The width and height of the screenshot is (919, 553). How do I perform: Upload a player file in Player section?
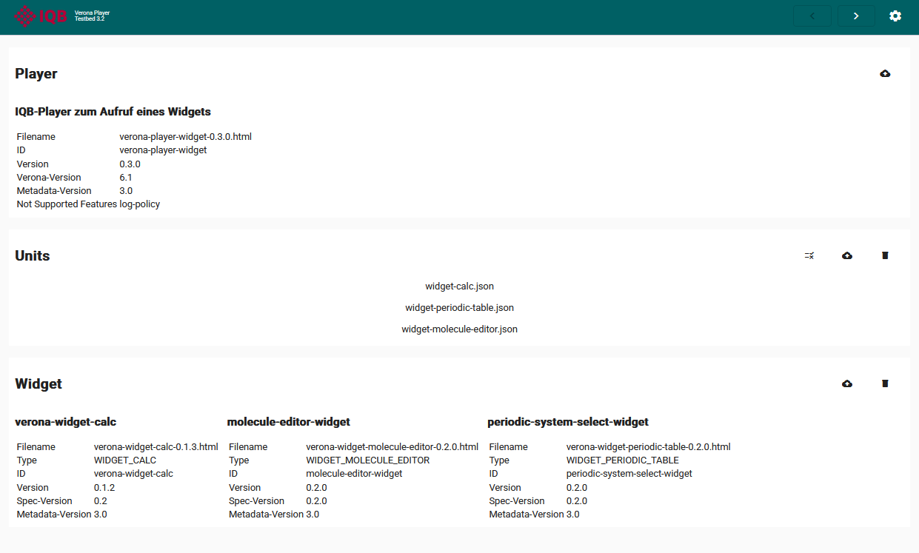tap(885, 74)
